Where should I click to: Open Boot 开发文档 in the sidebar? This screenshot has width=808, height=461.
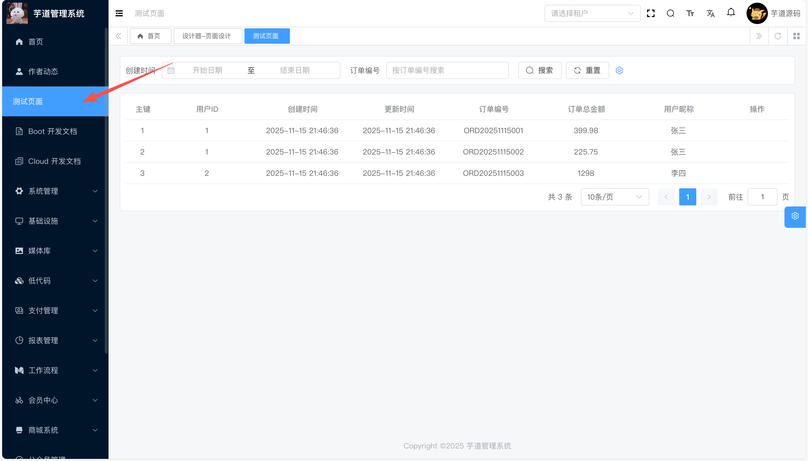[x=53, y=132]
